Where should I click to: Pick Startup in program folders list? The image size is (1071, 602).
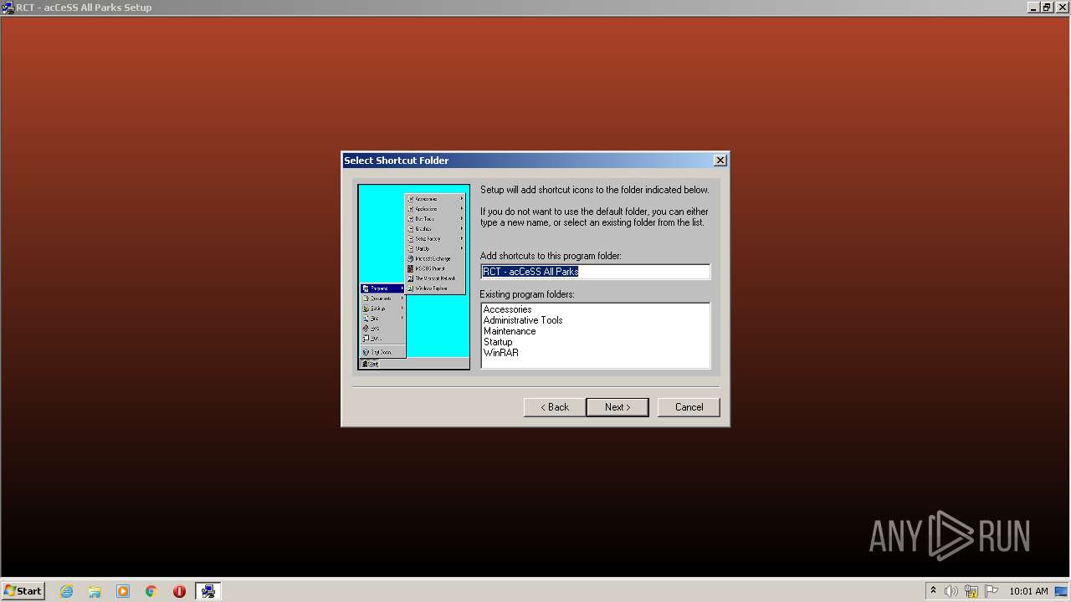click(x=498, y=342)
